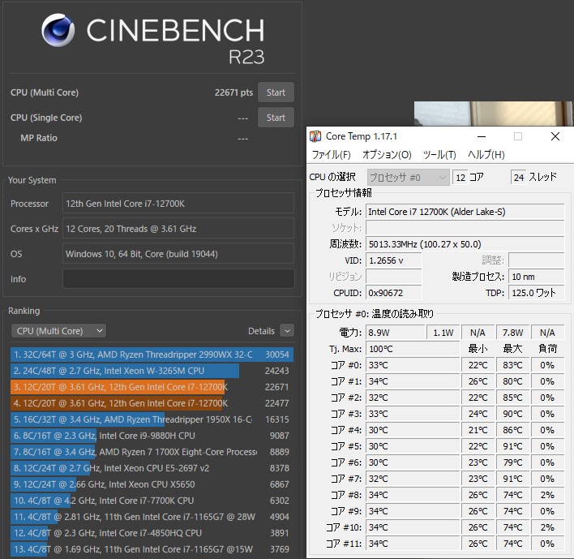Select ranking row 5 Threadripper 1950X
574x559 pixels.
tap(152, 419)
